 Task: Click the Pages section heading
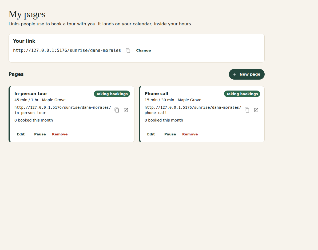(x=16, y=74)
